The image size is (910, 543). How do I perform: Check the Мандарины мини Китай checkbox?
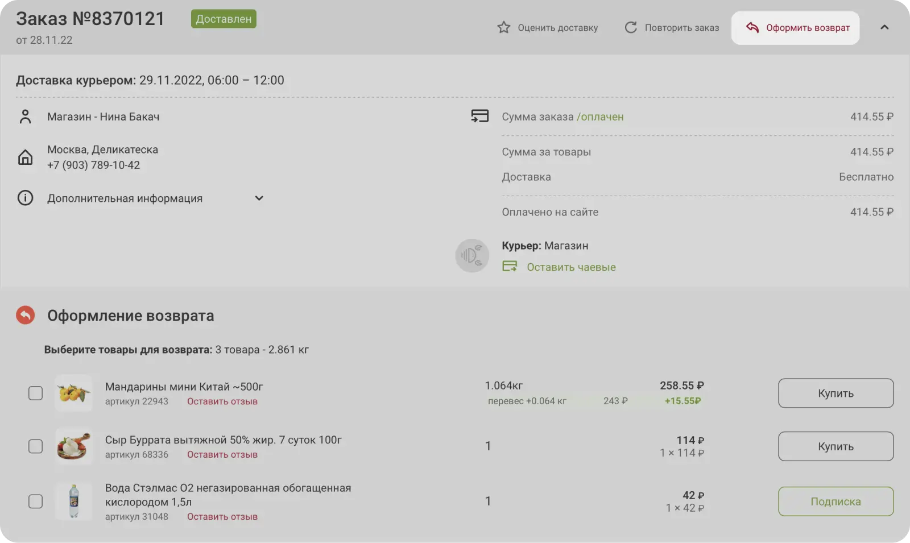pos(35,393)
